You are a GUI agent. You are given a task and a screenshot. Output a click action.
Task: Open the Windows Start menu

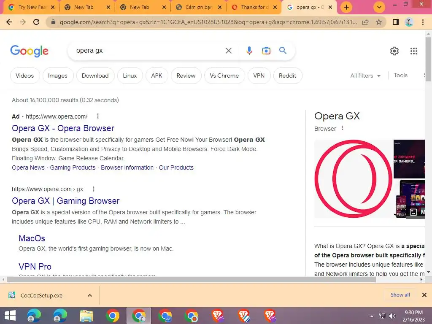click(x=10, y=316)
